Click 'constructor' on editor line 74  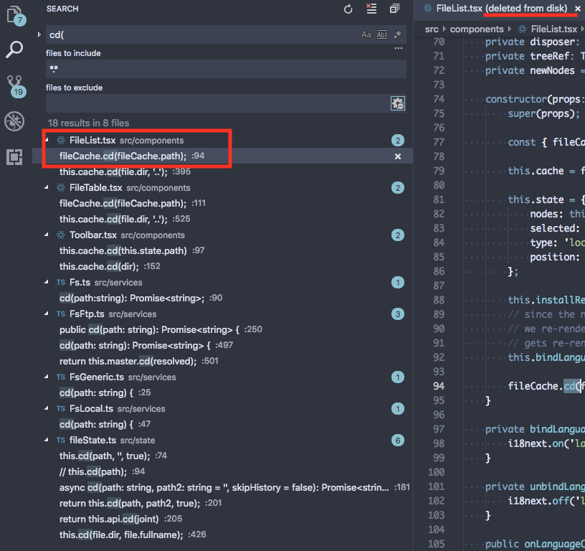516,99
